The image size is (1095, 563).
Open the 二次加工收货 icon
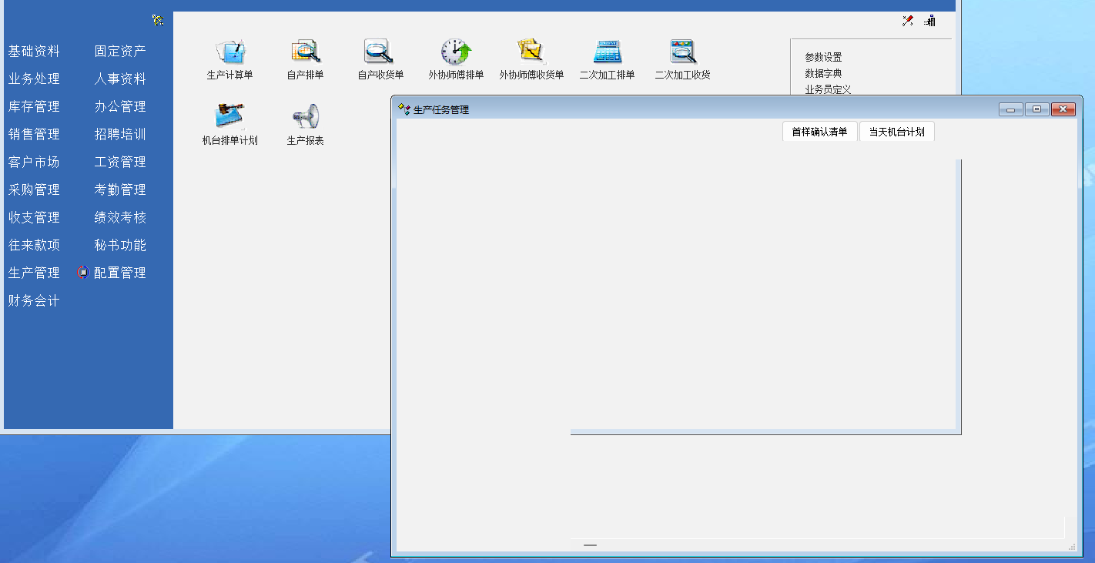(682, 52)
